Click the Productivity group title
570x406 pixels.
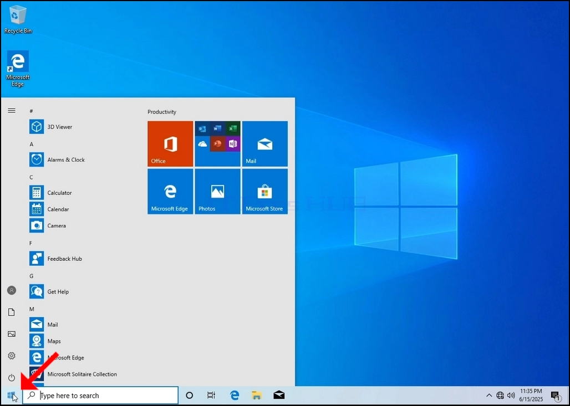click(x=162, y=112)
